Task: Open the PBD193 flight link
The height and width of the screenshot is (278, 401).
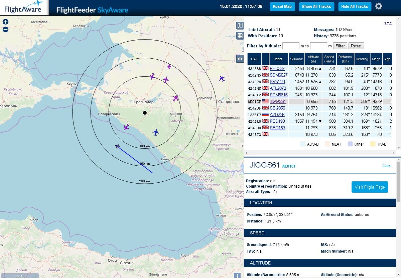Action: (x=277, y=121)
